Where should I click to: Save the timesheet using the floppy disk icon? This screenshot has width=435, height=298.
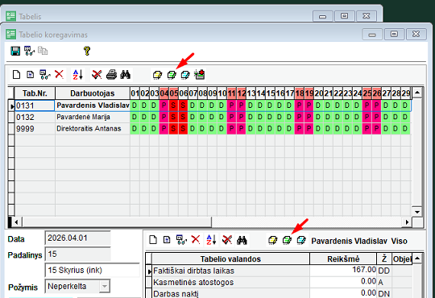click(15, 51)
